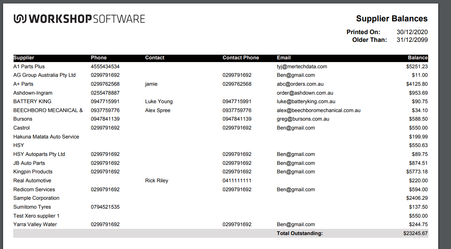
Task: Select Hakuna Matata Auto Service
Action: click(46, 137)
